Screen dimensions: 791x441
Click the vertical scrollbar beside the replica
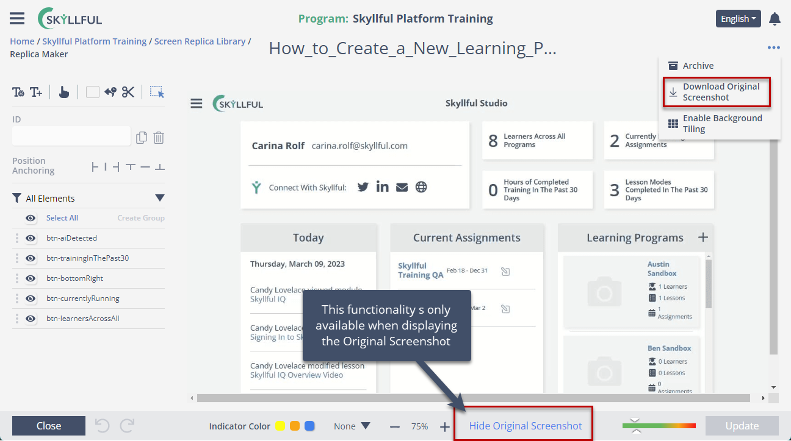(x=774, y=246)
